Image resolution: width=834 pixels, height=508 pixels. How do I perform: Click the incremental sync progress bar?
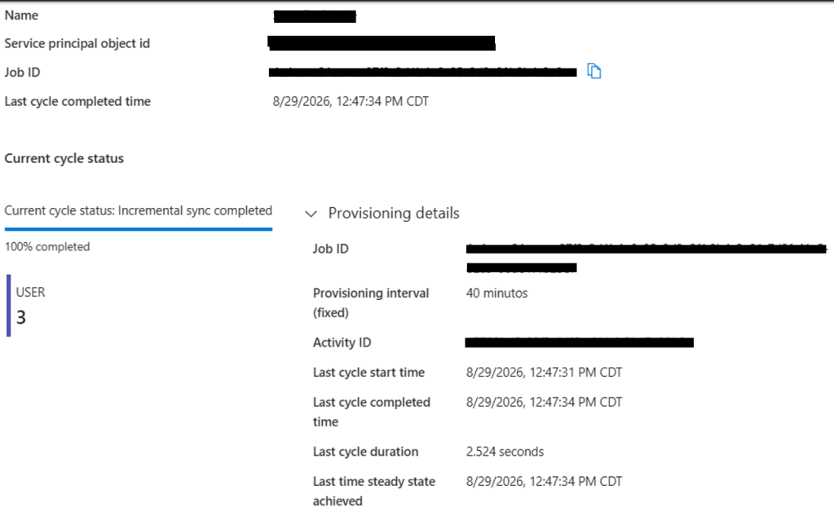(139, 229)
